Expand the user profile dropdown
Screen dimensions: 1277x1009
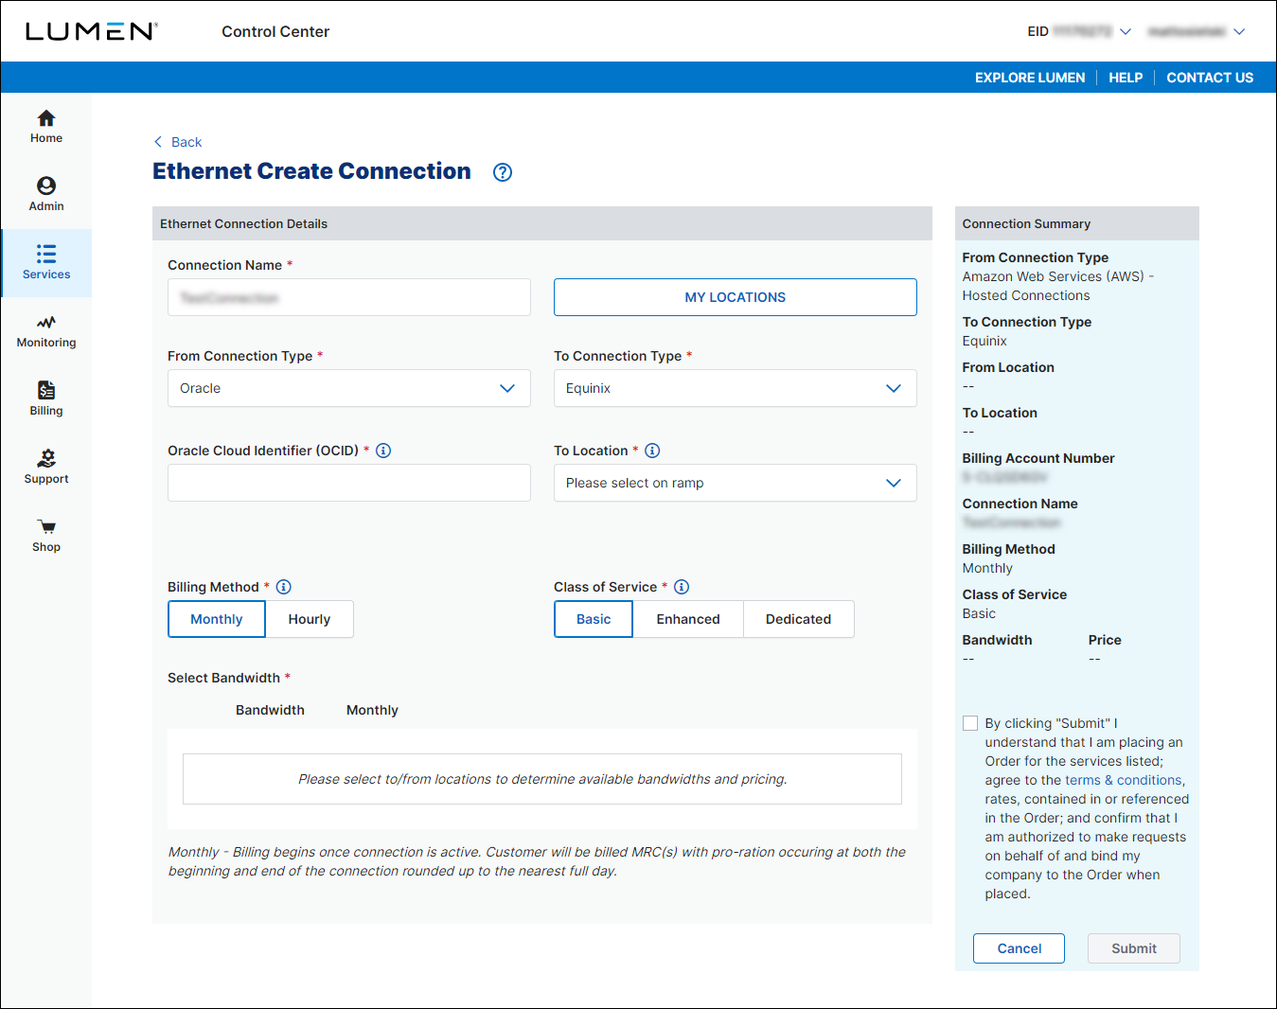click(1239, 31)
